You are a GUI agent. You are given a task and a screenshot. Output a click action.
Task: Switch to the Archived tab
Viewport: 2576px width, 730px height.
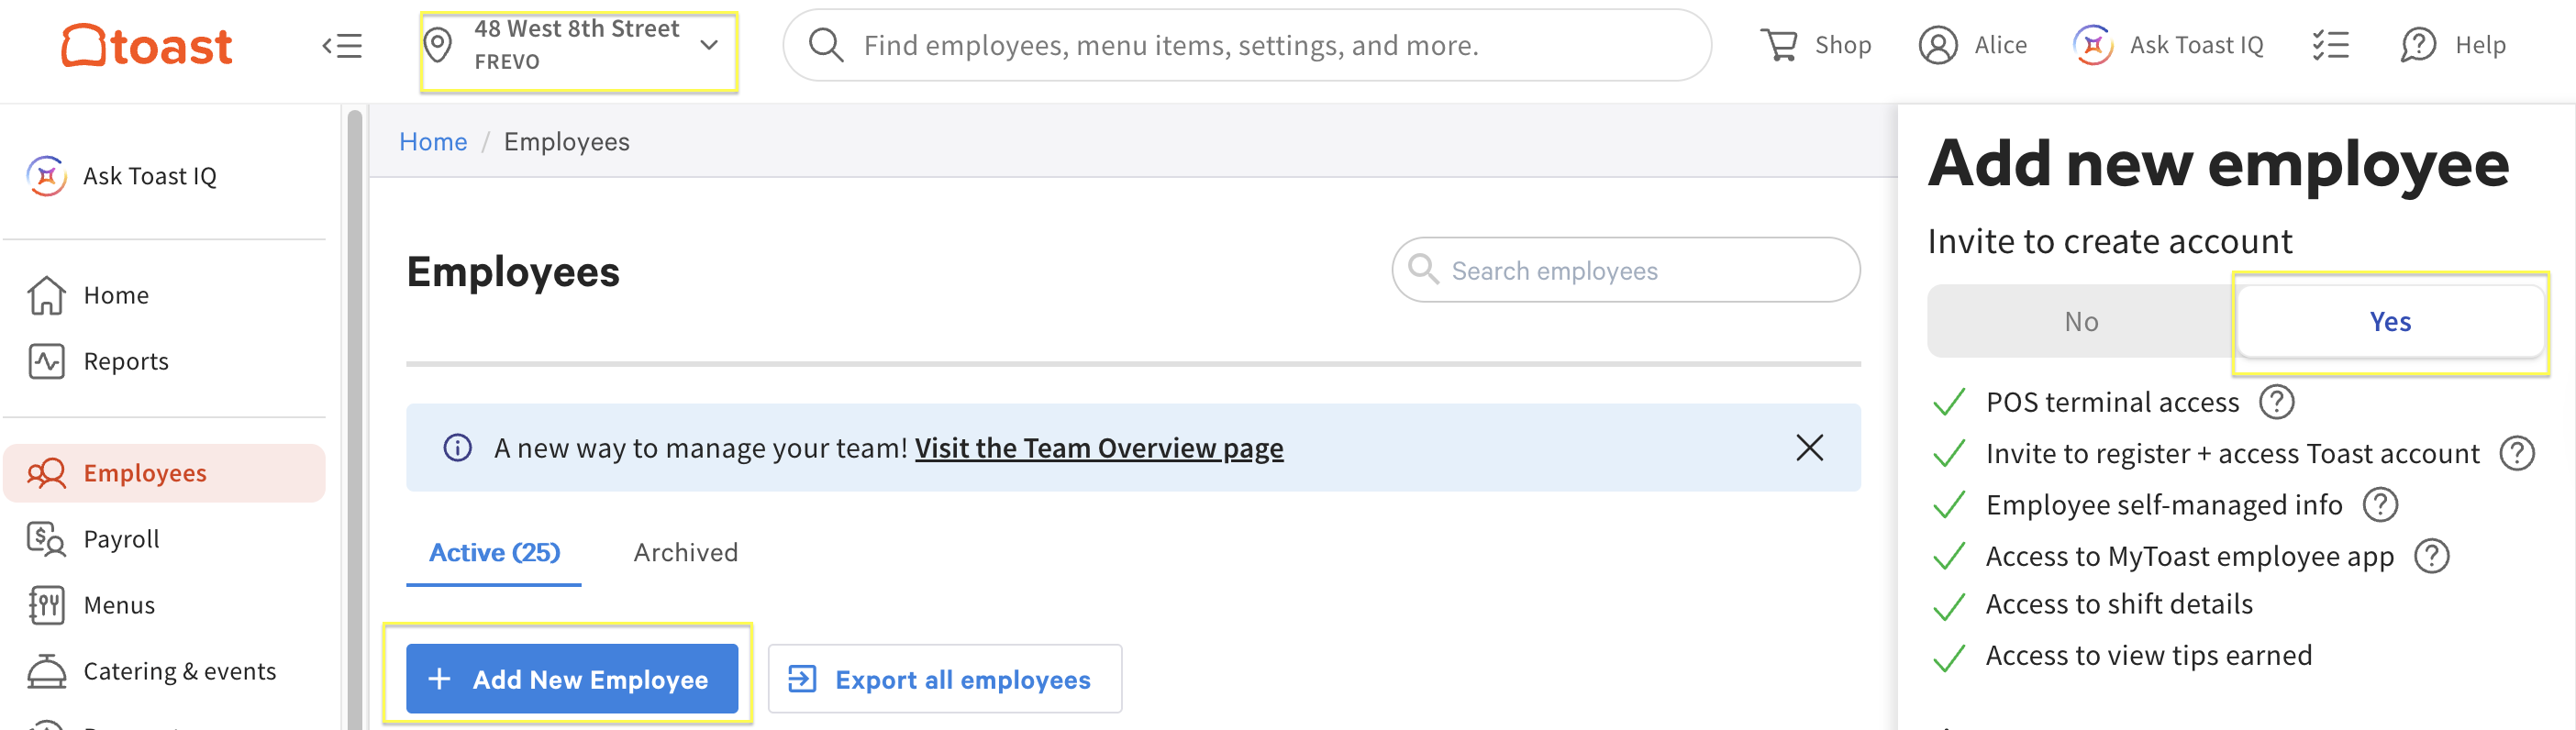pyautogui.click(x=686, y=553)
